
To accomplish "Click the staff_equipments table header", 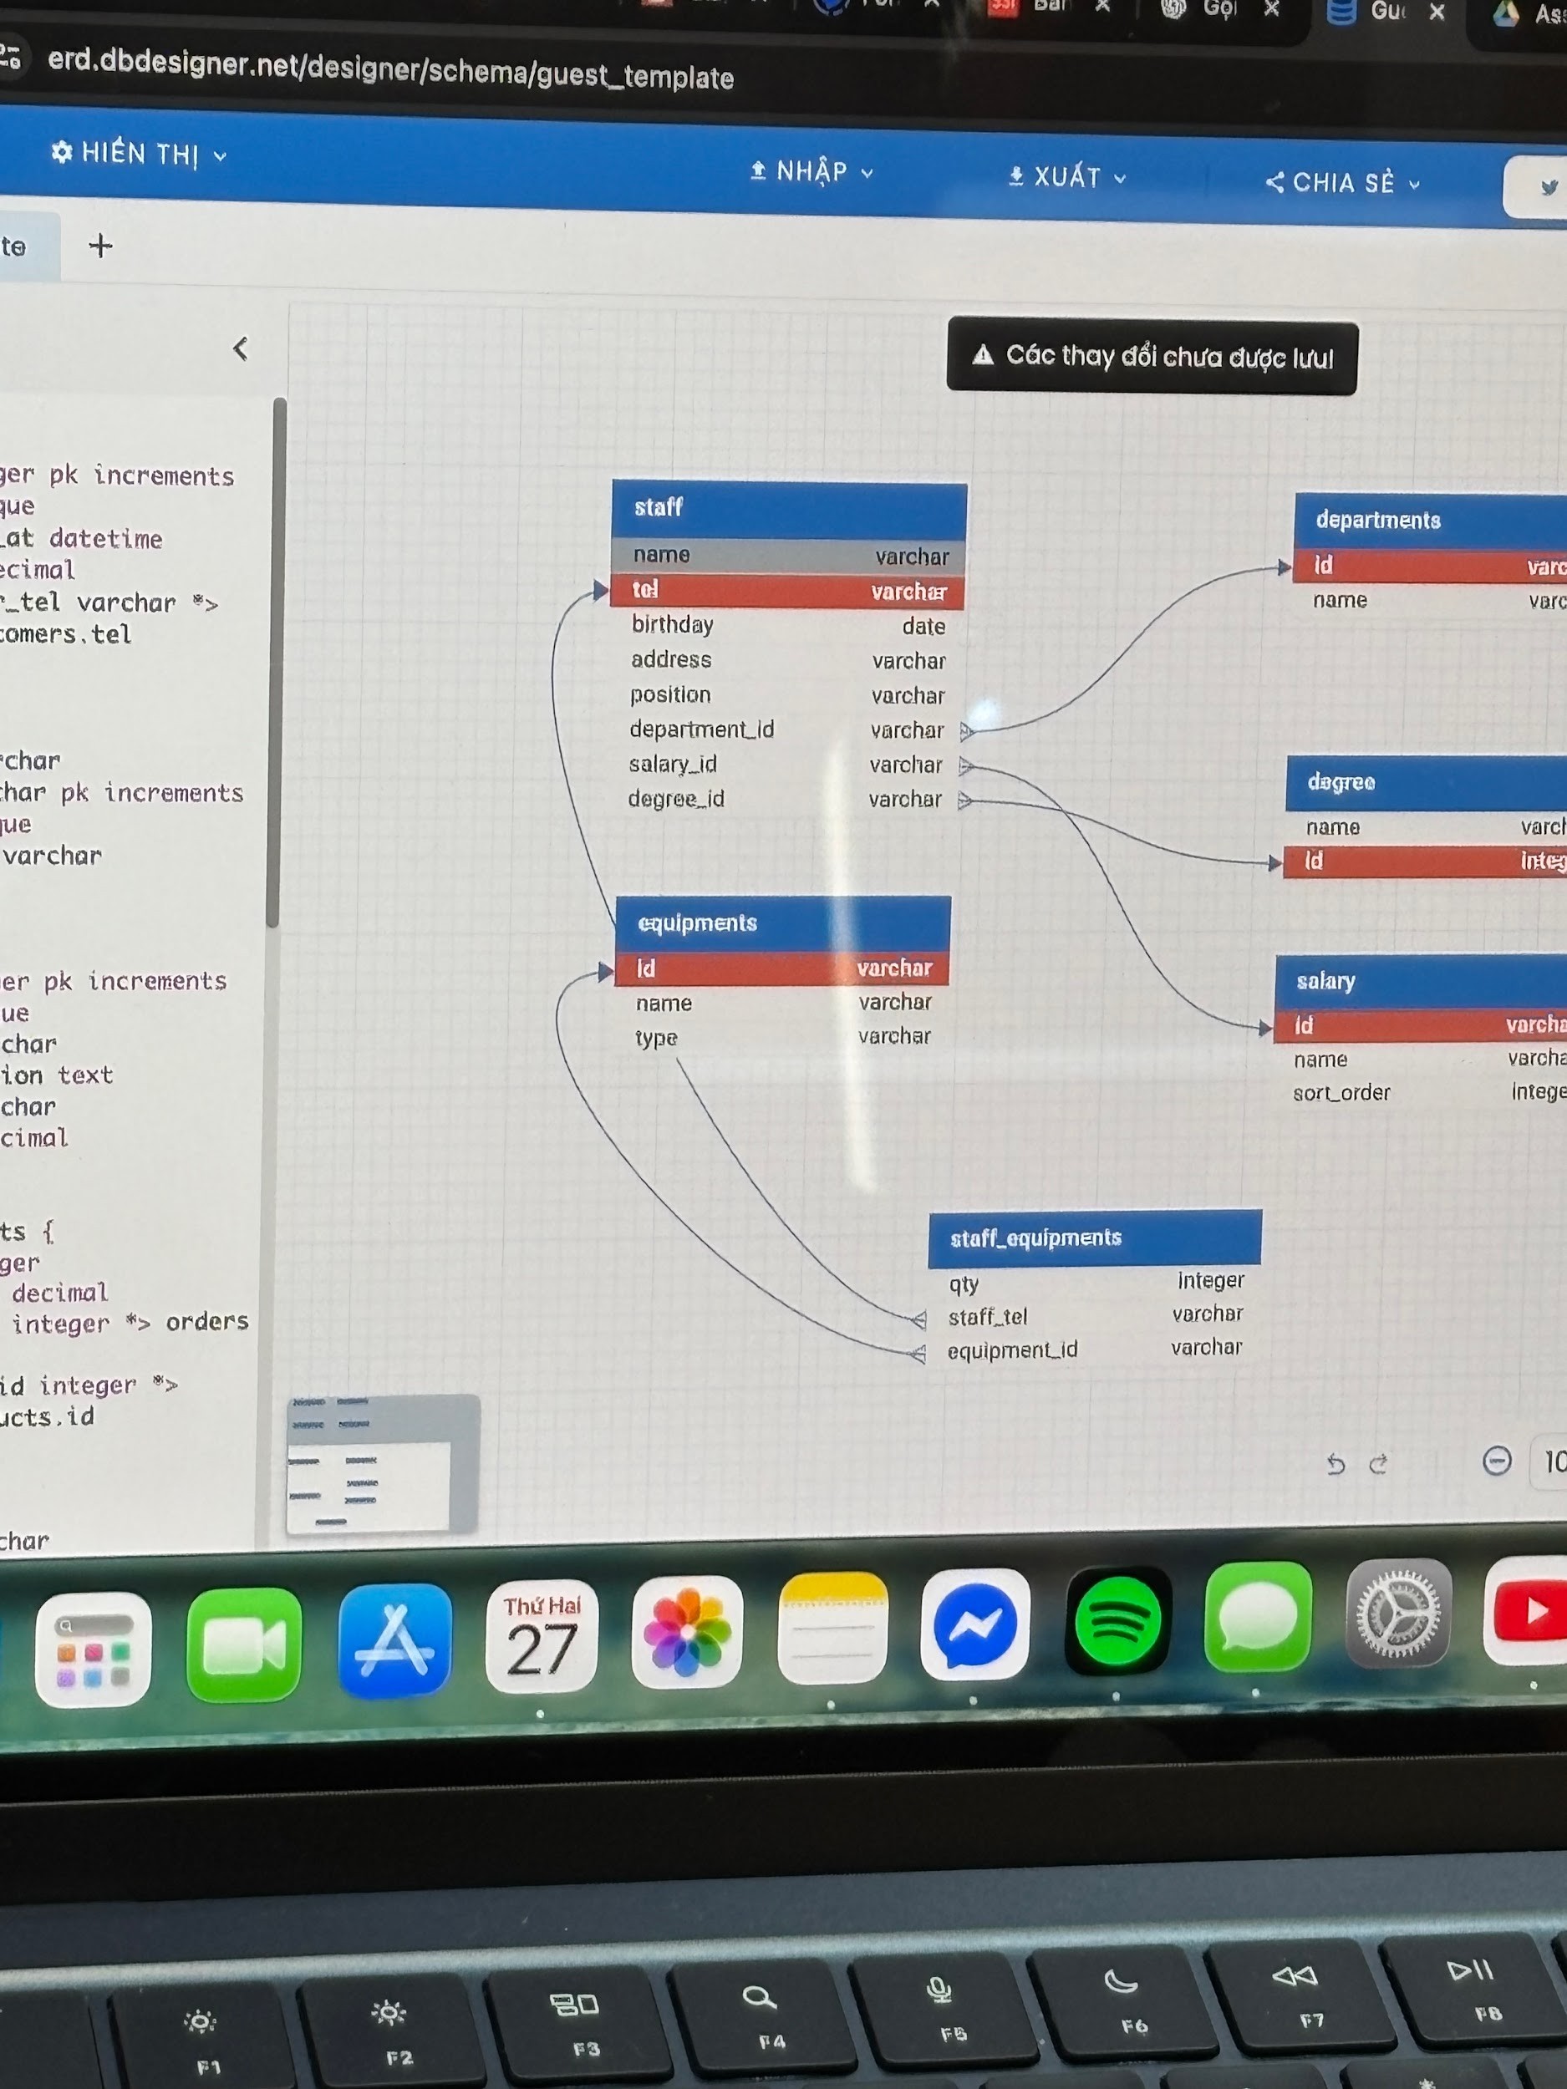I will click(1094, 1238).
